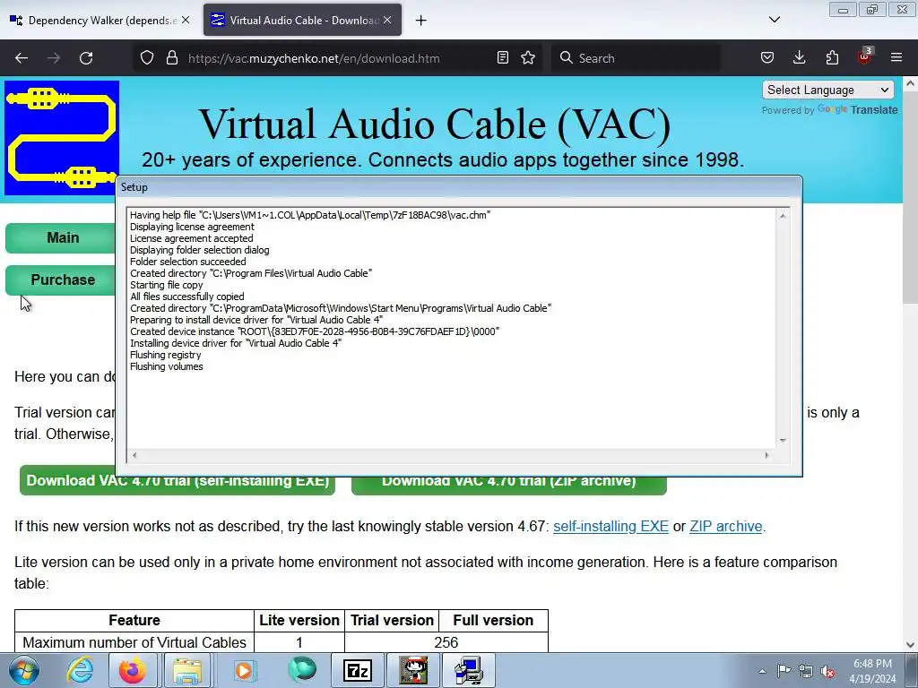The image size is (918, 688).
Task: Click the 7z taskbar icon
Action: pyautogui.click(x=358, y=670)
